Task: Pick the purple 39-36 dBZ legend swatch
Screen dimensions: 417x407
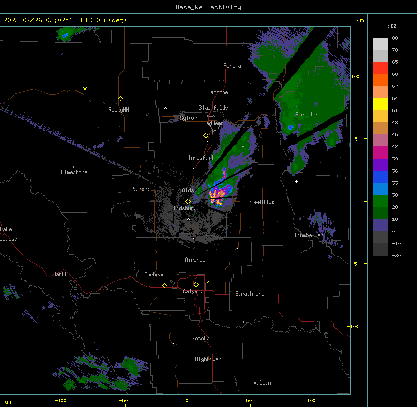Action: click(380, 165)
